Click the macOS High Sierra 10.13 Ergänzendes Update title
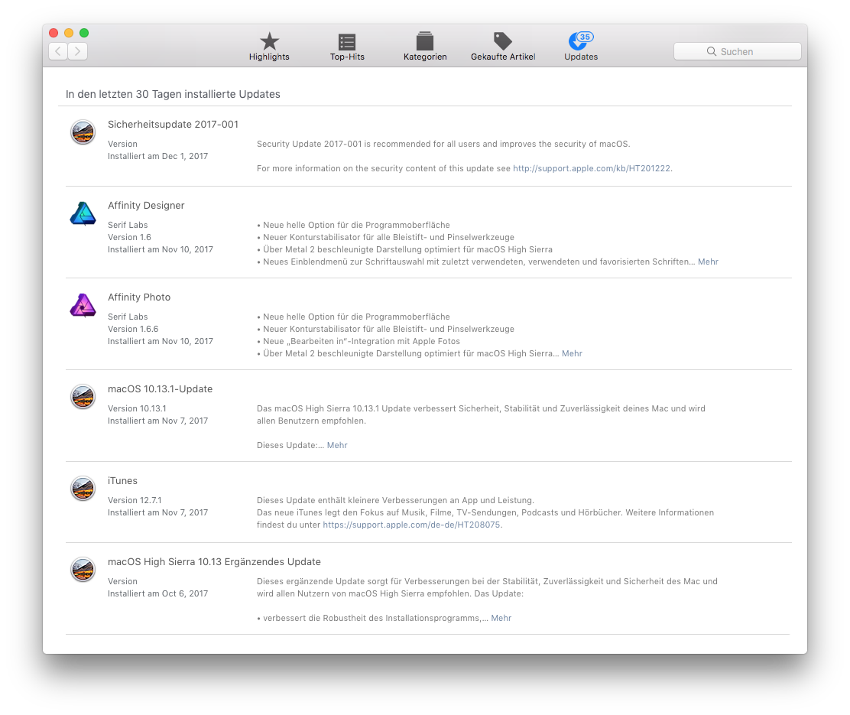 tap(214, 562)
